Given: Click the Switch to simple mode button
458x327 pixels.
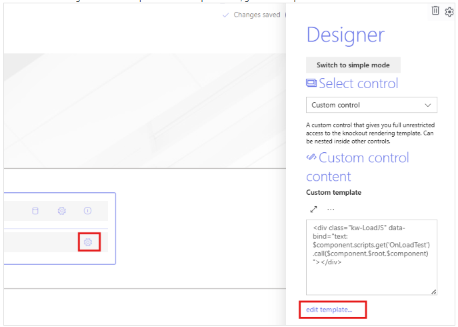Looking at the screenshot, I should point(353,65).
